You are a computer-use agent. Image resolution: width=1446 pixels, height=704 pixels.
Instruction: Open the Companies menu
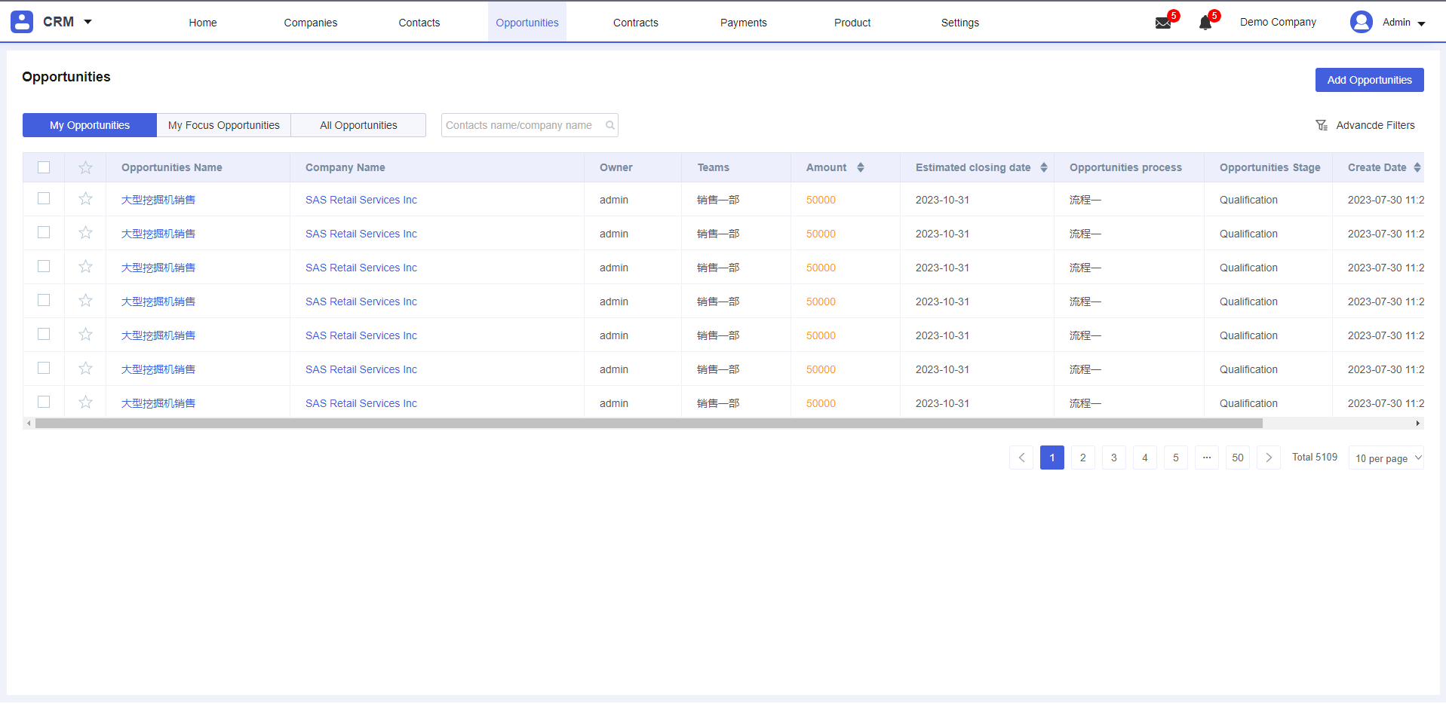[311, 23]
